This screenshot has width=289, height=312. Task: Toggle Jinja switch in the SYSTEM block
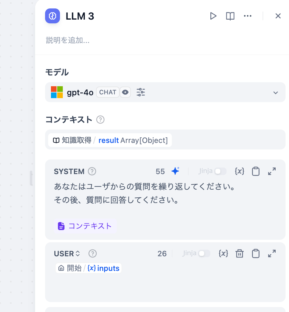coord(220,171)
